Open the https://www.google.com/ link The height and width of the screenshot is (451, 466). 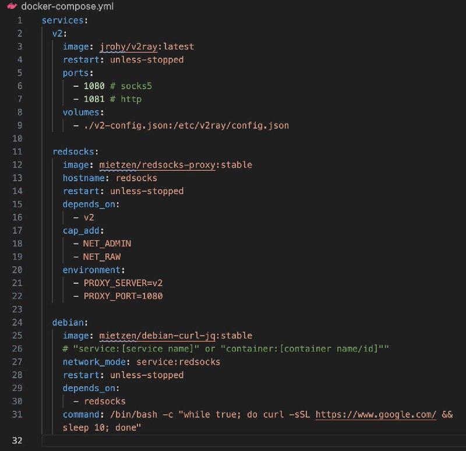coord(376,414)
